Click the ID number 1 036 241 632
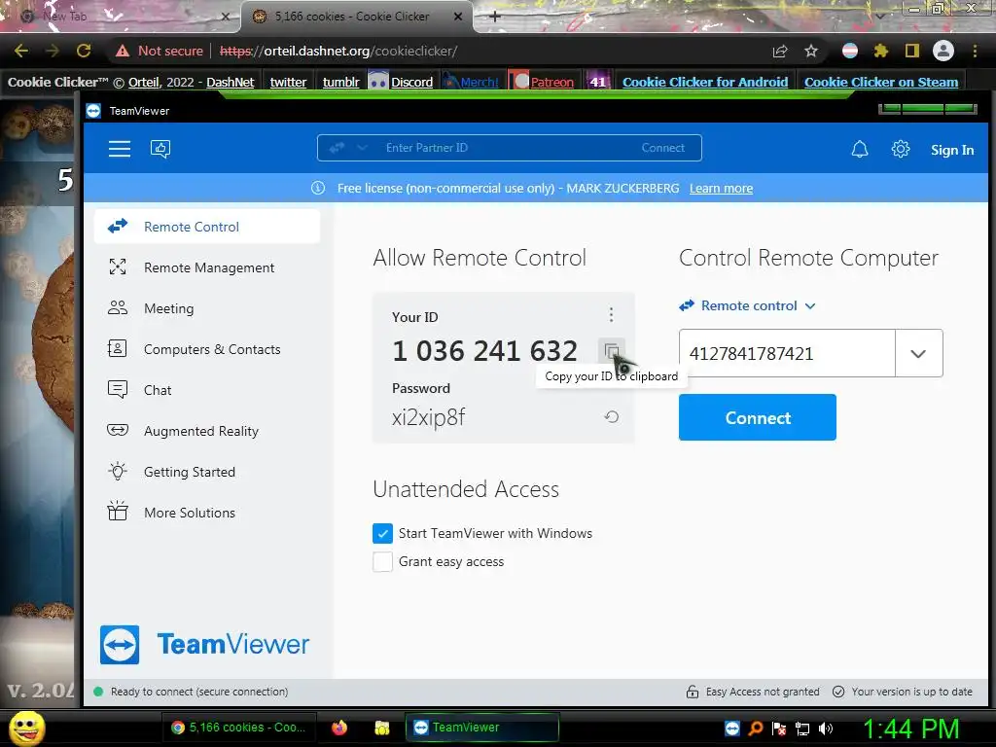The width and height of the screenshot is (996, 747). click(x=484, y=350)
